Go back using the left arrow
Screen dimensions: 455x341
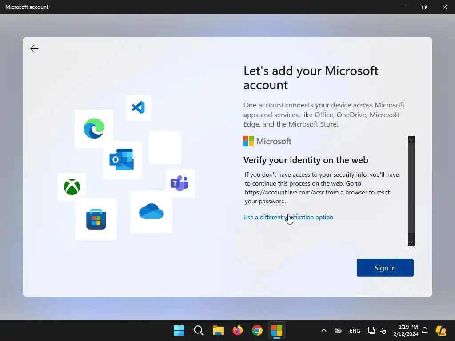(34, 48)
